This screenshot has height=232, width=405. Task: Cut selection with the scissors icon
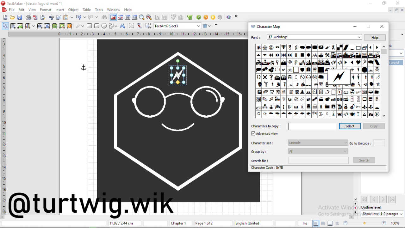[x=52, y=17]
